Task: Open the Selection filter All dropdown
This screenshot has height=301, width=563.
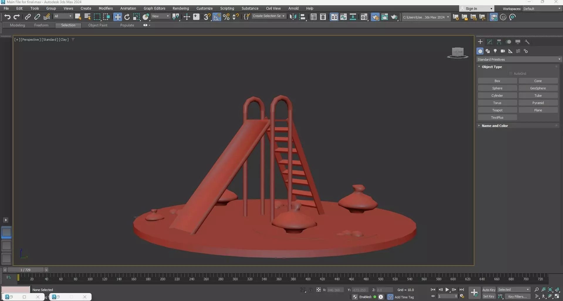Action: (63, 16)
